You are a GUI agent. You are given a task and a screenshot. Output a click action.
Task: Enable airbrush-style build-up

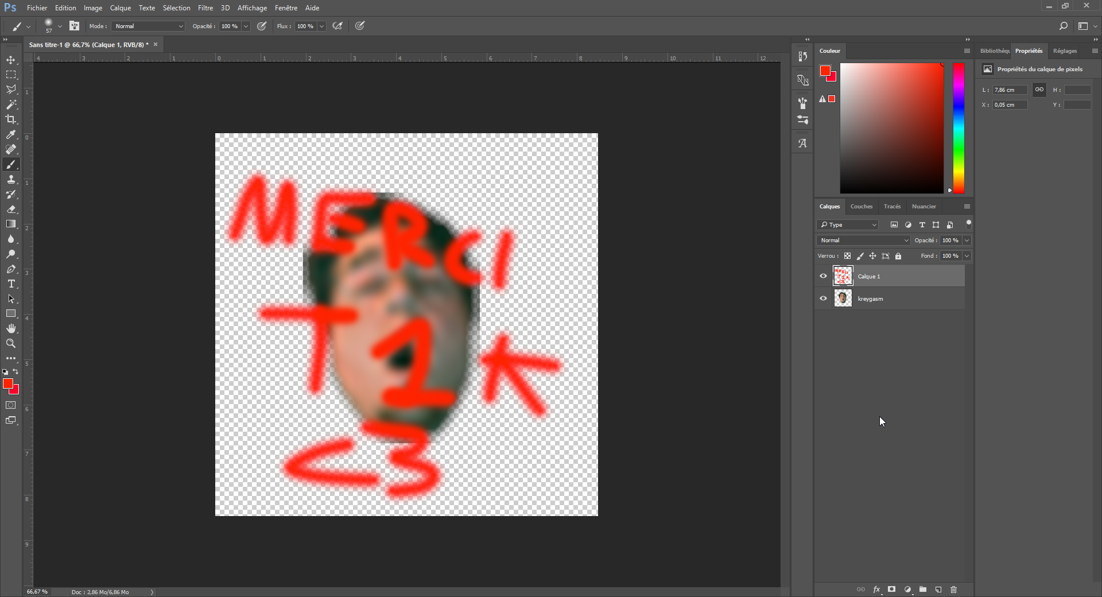point(338,26)
